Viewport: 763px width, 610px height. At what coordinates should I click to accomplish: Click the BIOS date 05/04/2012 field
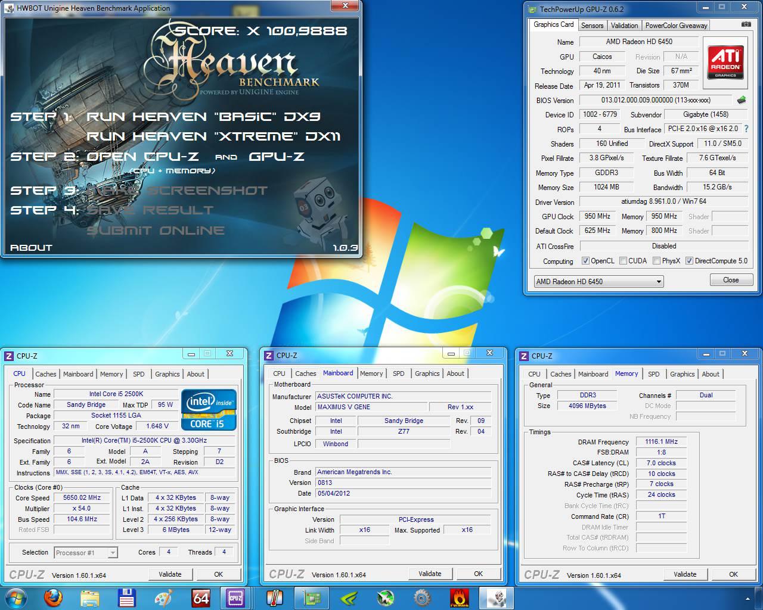click(403, 493)
